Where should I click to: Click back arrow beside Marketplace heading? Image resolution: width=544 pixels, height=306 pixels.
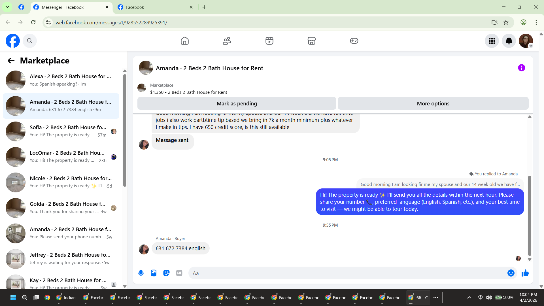click(x=11, y=61)
